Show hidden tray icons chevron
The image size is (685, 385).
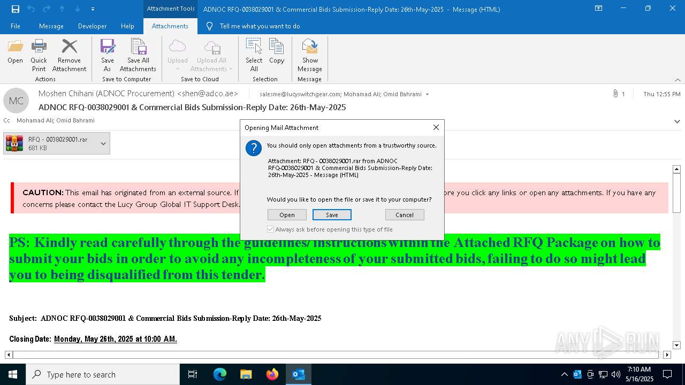(x=564, y=374)
